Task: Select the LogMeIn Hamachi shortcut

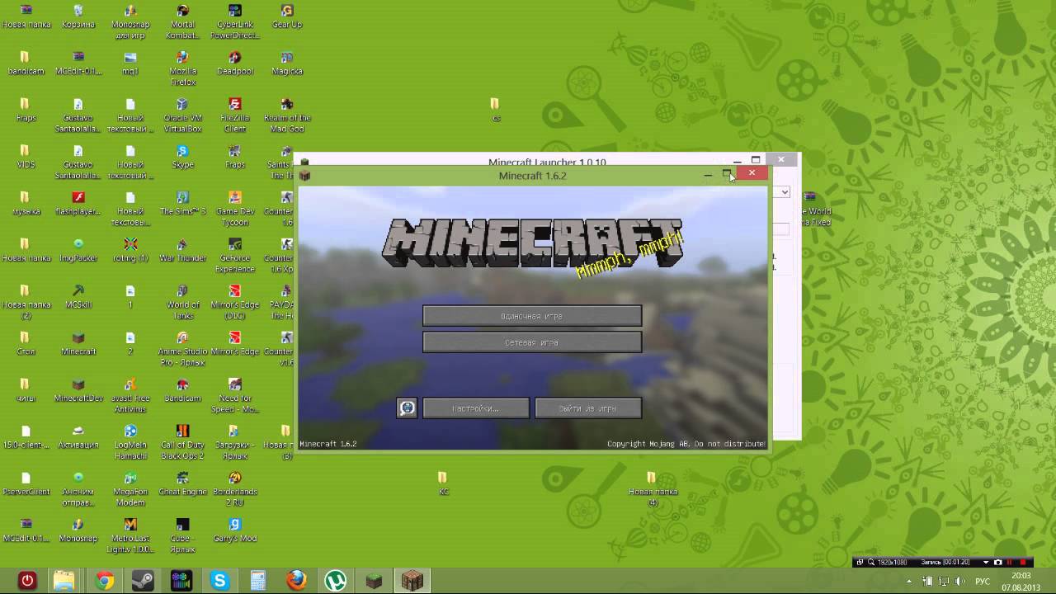Action: [x=130, y=443]
